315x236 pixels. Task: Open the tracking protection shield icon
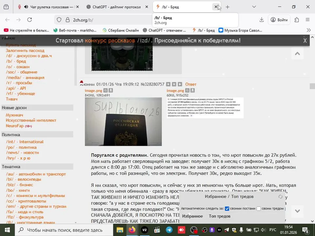click(59, 20)
